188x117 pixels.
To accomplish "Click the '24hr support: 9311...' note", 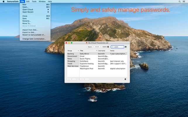I will (118, 64).
